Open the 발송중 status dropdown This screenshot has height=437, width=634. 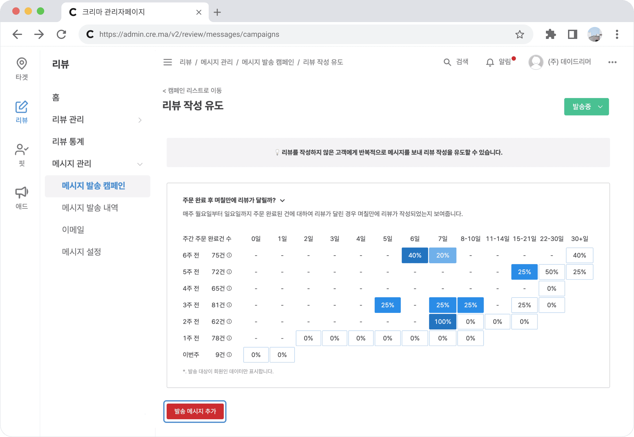[586, 107]
